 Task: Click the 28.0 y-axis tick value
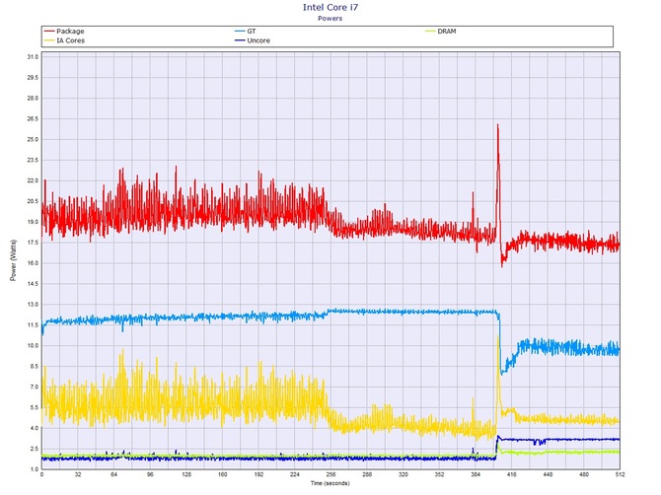33,99
